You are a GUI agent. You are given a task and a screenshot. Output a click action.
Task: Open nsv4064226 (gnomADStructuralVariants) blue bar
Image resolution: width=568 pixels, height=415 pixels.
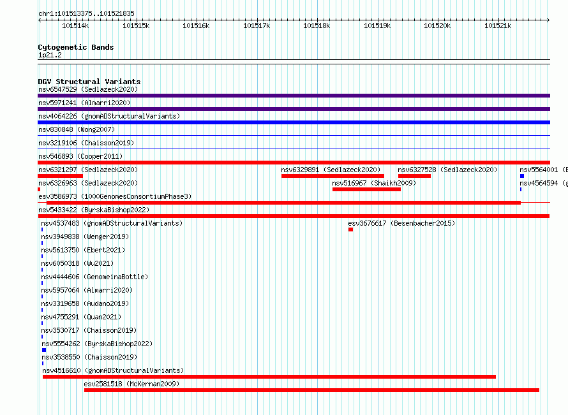[294, 122]
